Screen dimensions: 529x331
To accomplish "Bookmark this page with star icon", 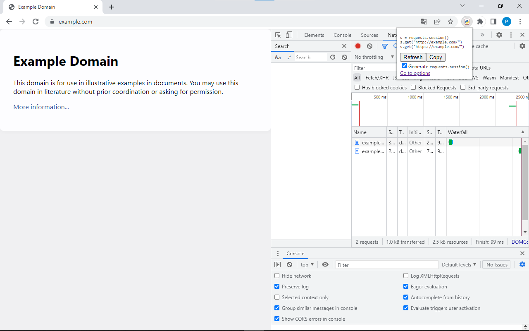I will [x=450, y=22].
